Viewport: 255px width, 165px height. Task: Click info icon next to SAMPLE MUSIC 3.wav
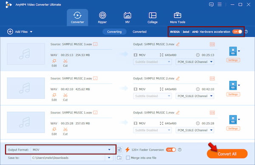95,44
